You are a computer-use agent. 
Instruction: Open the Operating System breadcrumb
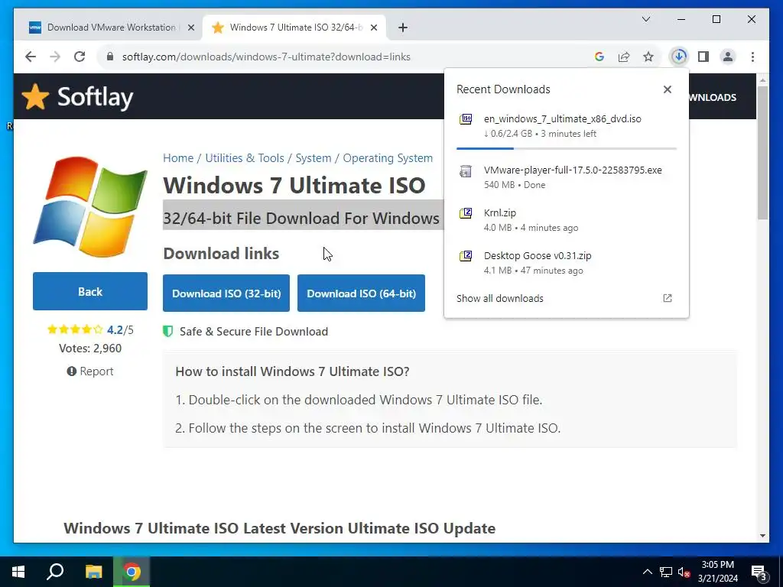point(388,158)
